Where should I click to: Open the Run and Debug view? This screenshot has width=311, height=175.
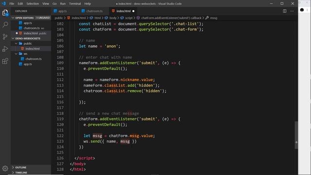point(5,49)
